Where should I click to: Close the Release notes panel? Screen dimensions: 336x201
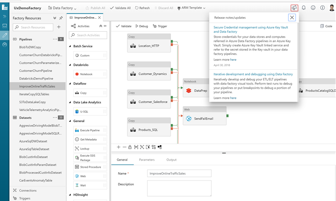coord(292,17)
